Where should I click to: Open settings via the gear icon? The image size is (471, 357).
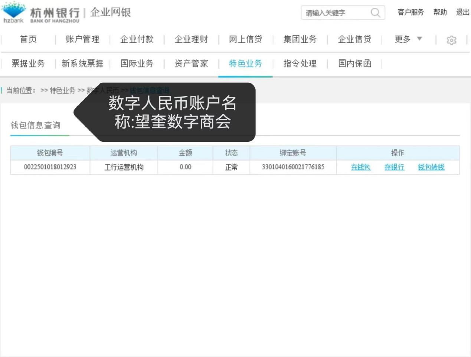(451, 40)
